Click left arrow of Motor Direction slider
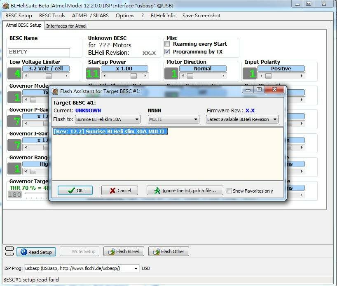The height and width of the screenshot is (286, 337). pos(183,76)
